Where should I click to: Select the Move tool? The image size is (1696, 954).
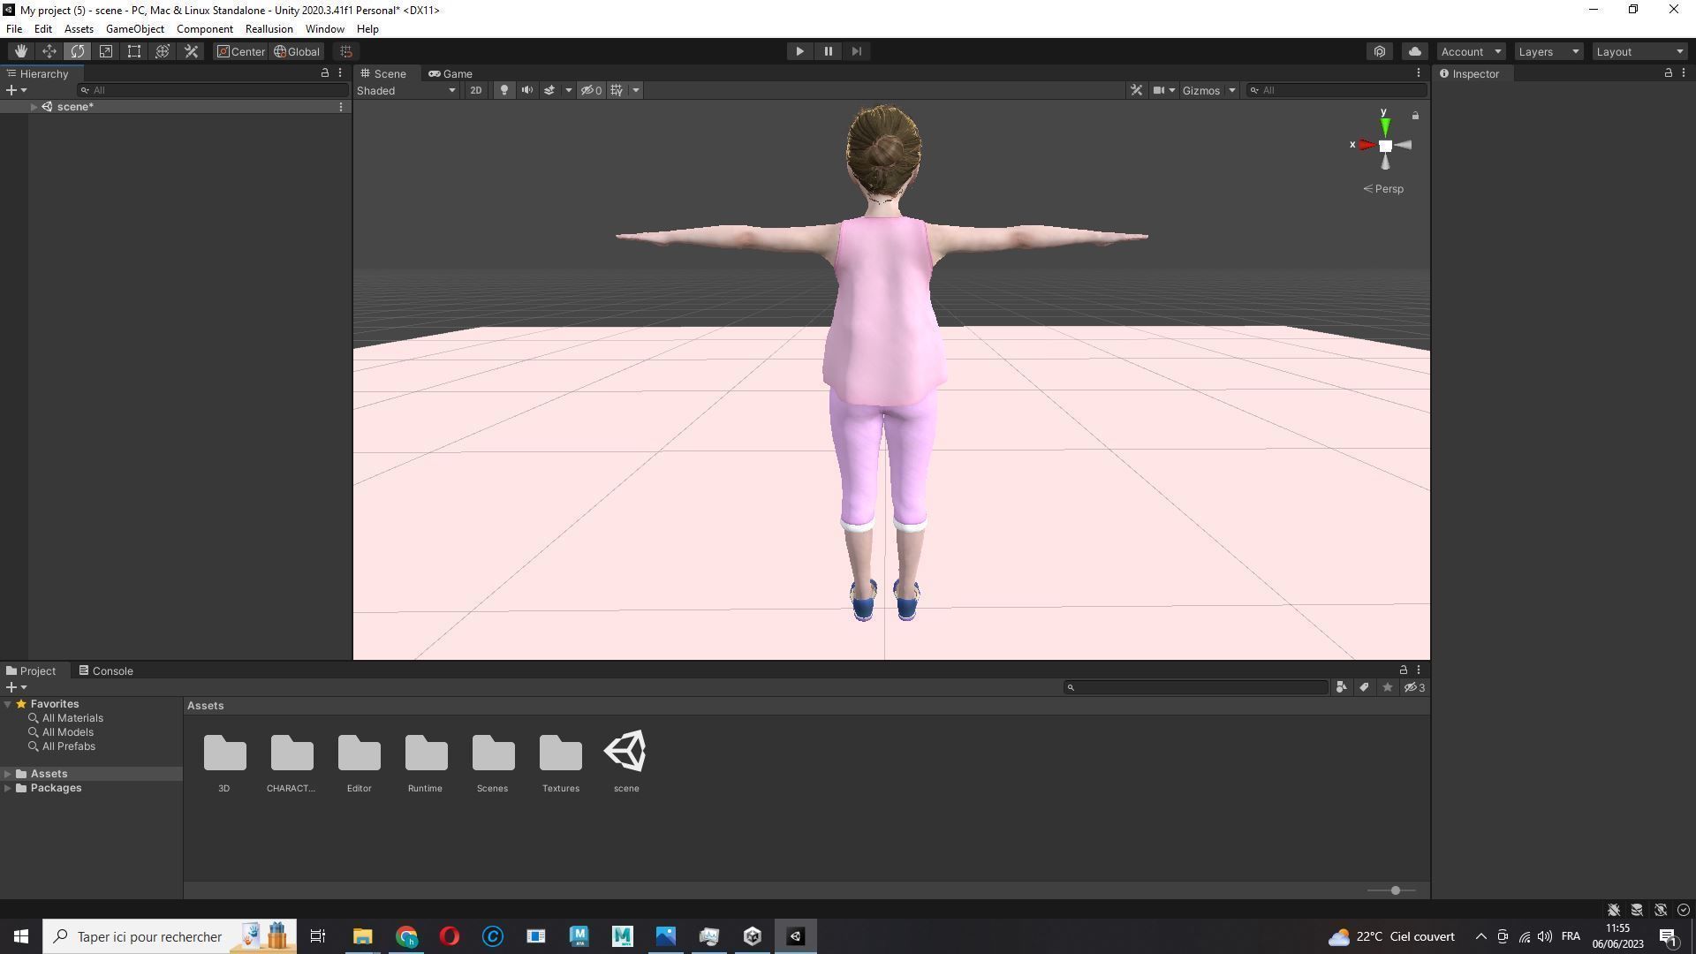tap(49, 51)
